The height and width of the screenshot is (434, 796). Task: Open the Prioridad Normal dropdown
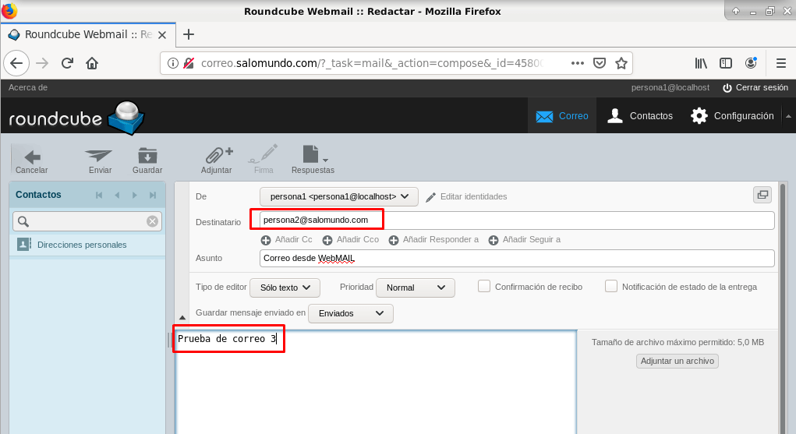pyautogui.click(x=415, y=288)
